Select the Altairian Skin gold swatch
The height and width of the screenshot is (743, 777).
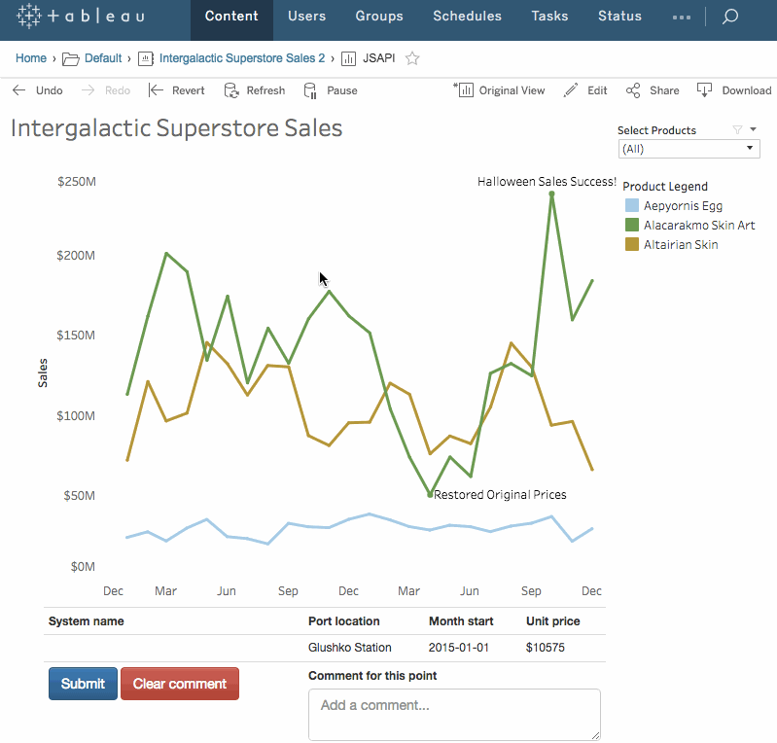632,244
